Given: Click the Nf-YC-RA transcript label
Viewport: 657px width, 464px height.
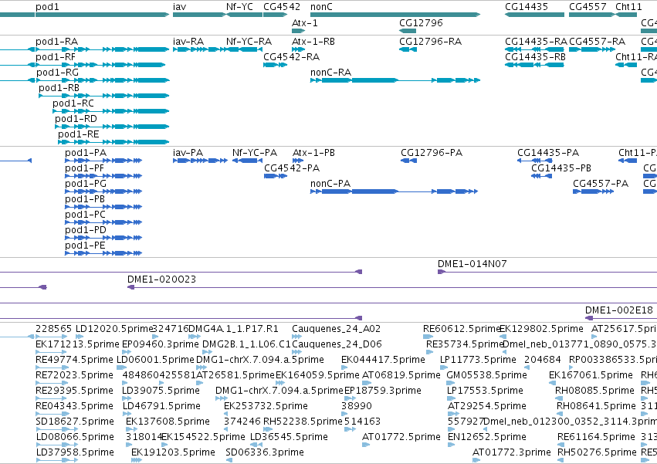Looking at the screenshot, I should tap(249, 42).
